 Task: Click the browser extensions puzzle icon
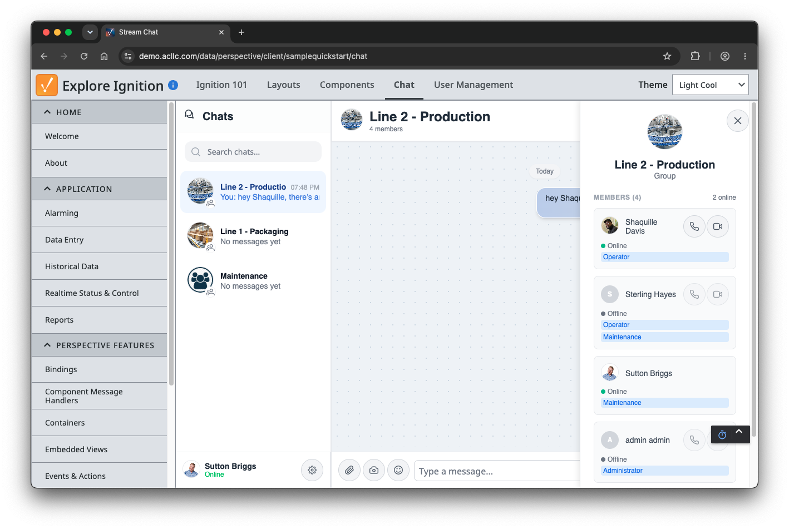click(x=695, y=56)
